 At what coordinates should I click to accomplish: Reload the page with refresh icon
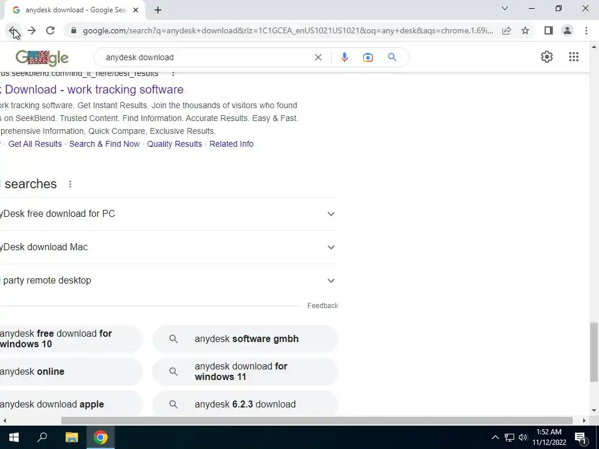coord(50,30)
